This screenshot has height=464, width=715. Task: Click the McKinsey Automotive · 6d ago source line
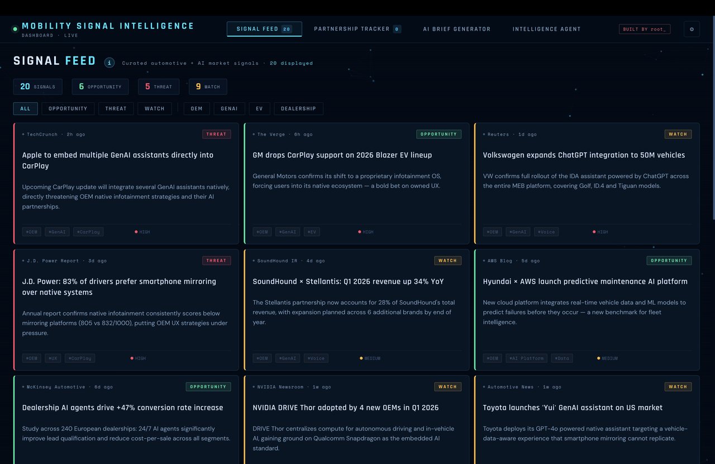click(68, 387)
